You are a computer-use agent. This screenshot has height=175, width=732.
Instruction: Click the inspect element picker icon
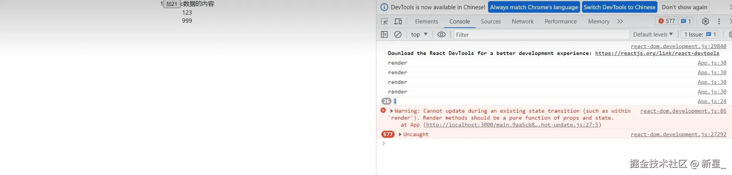pos(384,22)
